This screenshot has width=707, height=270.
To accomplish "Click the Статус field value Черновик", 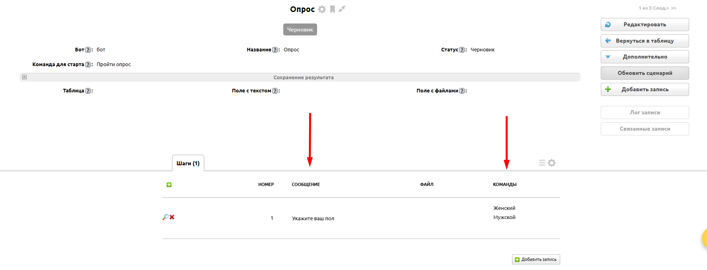I will pyautogui.click(x=483, y=50).
